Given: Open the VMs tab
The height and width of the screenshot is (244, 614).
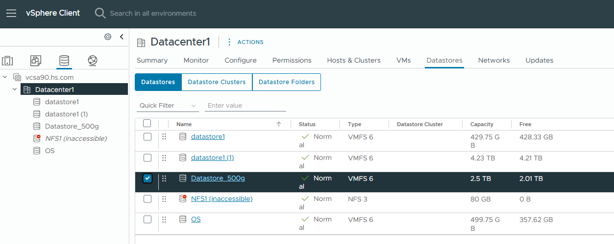Looking at the screenshot, I should pos(404,61).
